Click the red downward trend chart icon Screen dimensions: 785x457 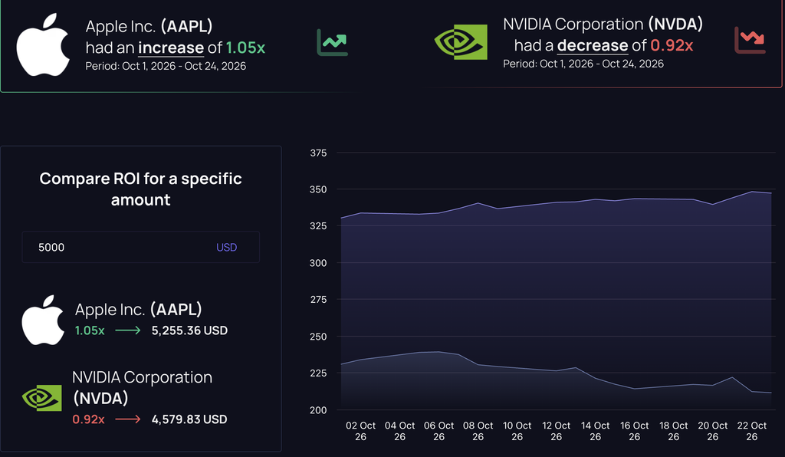(750, 40)
